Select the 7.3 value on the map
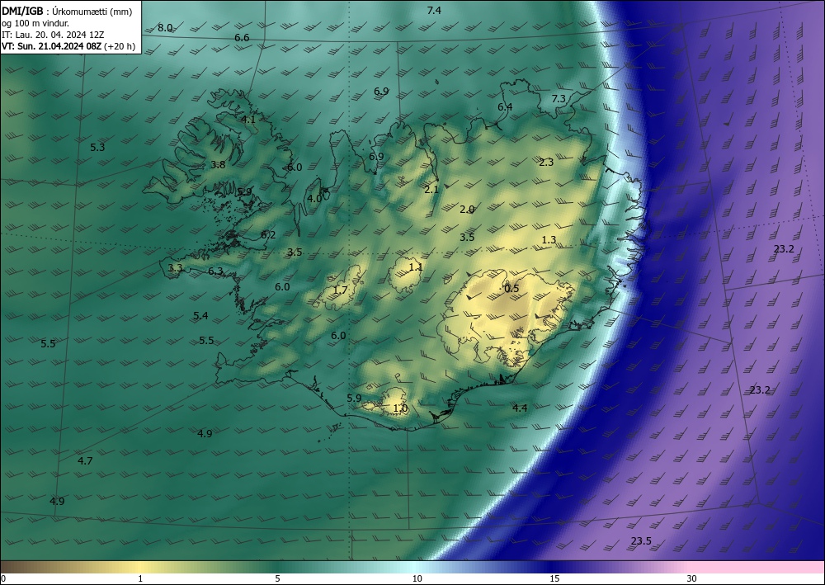Viewport: 825px width, 585px height. [x=559, y=98]
